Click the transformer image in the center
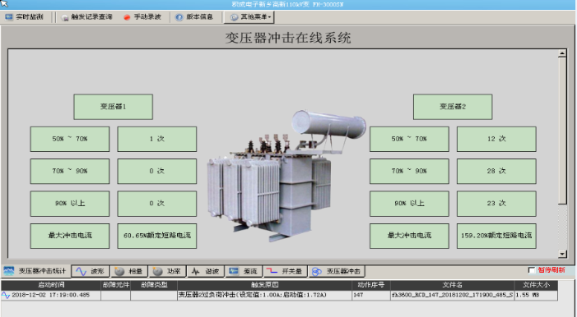Screen dimensions: 577x317 click(x=286, y=177)
